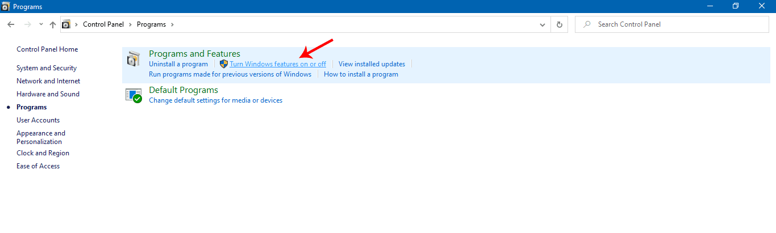The width and height of the screenshot is (776, 233).
Task: Expand chevron after Programs breadcrumb
Action: [172, 24]
